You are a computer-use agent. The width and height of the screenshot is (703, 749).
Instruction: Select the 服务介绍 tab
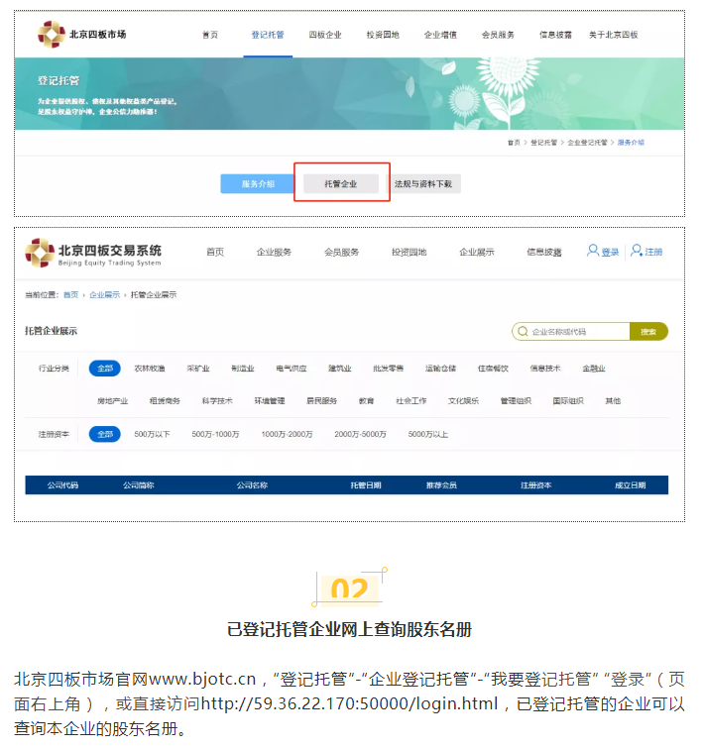pyautogui.click(x=258, y=184)
